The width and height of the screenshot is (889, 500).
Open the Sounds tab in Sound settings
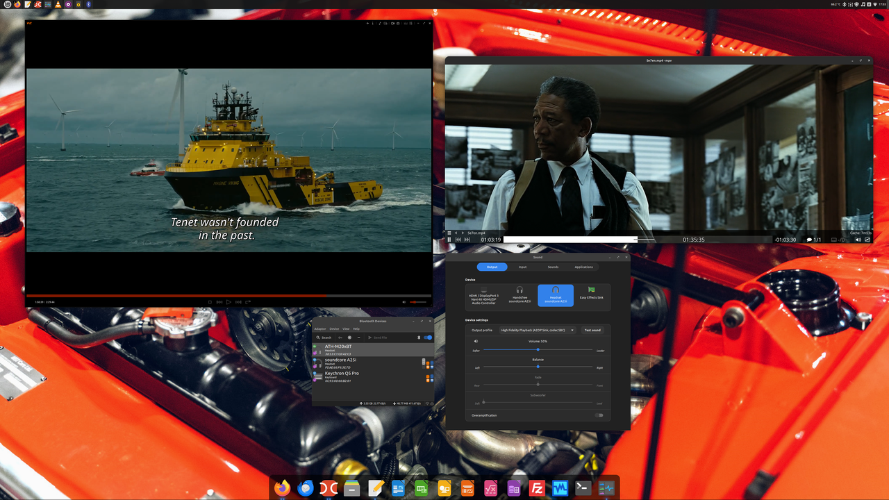[x=553, y=267]
